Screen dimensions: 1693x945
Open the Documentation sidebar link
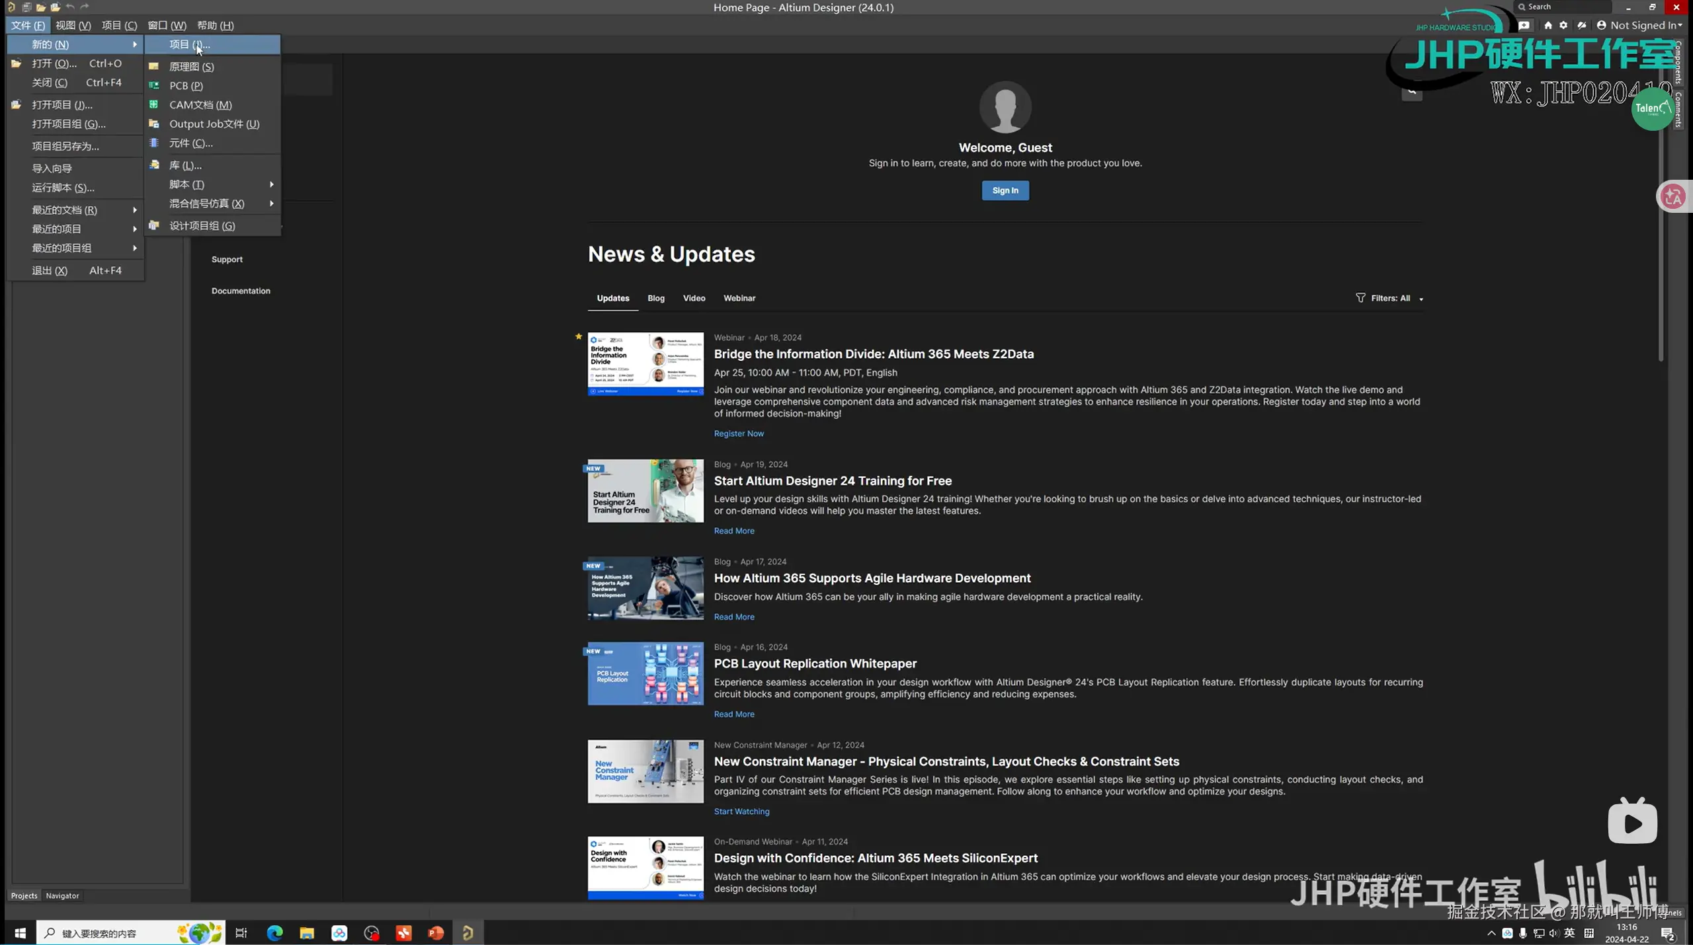click(x=241, y=291)
